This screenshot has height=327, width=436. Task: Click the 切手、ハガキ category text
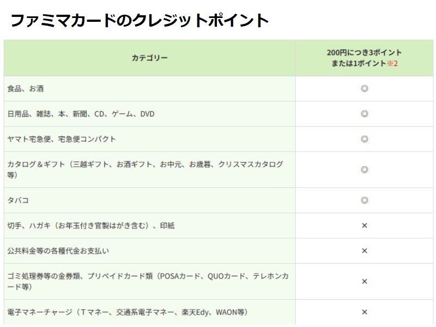coord(91,226)
